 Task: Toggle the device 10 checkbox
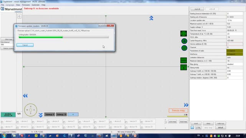pos(142,122)
